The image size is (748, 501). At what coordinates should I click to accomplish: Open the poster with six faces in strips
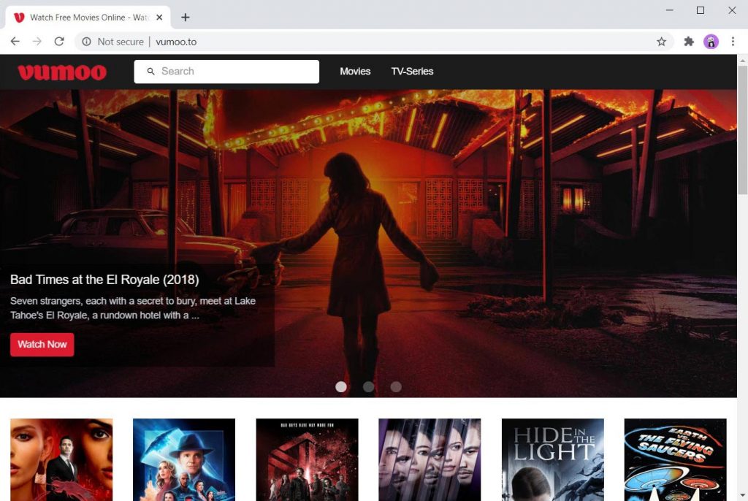(430, 459)
